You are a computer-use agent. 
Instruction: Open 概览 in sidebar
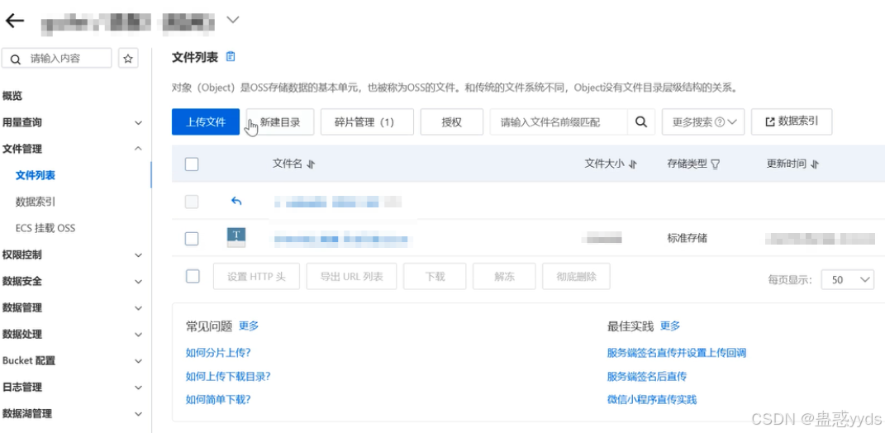12,96
